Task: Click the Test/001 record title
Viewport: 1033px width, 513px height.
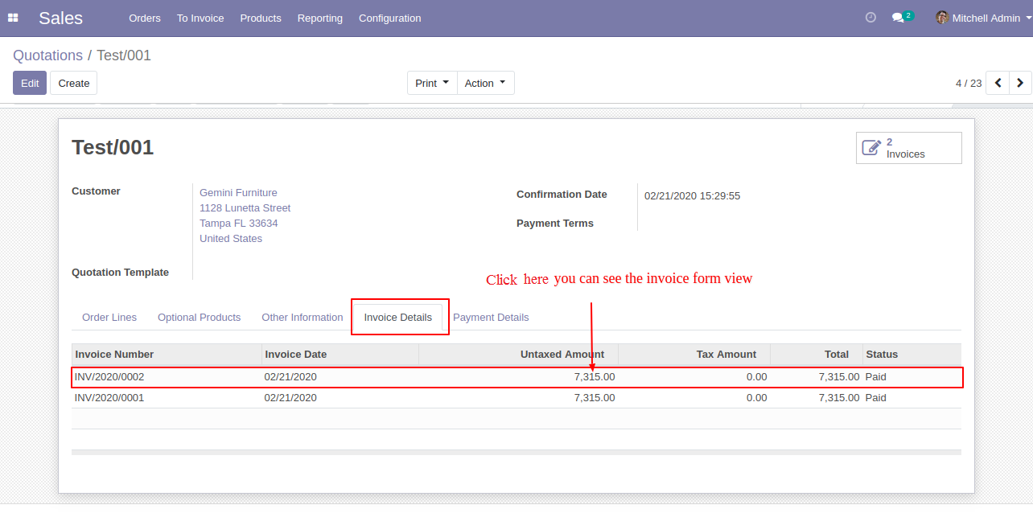Action: coord(113,147)
